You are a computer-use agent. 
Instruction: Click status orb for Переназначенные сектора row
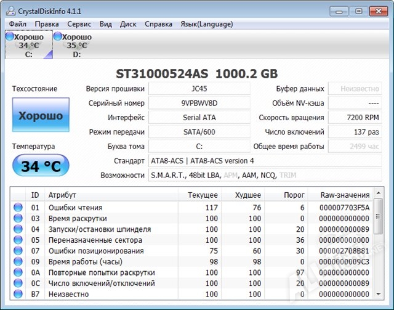pos(18,240)
